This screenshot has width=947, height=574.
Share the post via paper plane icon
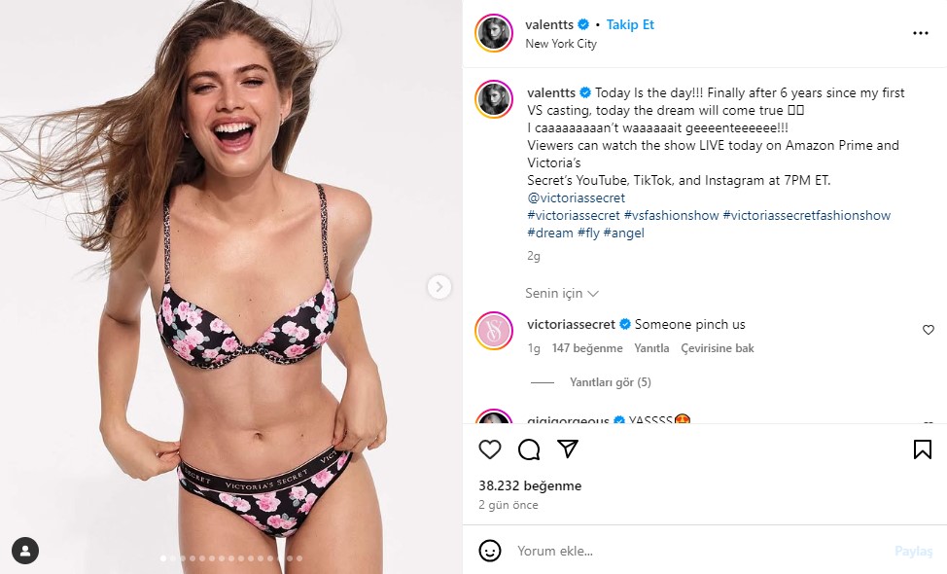click(x=568, y=448)
